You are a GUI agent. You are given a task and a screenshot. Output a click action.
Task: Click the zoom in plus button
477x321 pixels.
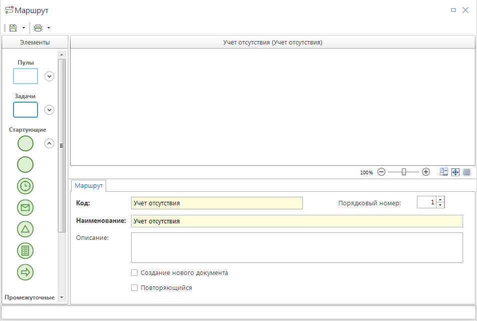426,172
